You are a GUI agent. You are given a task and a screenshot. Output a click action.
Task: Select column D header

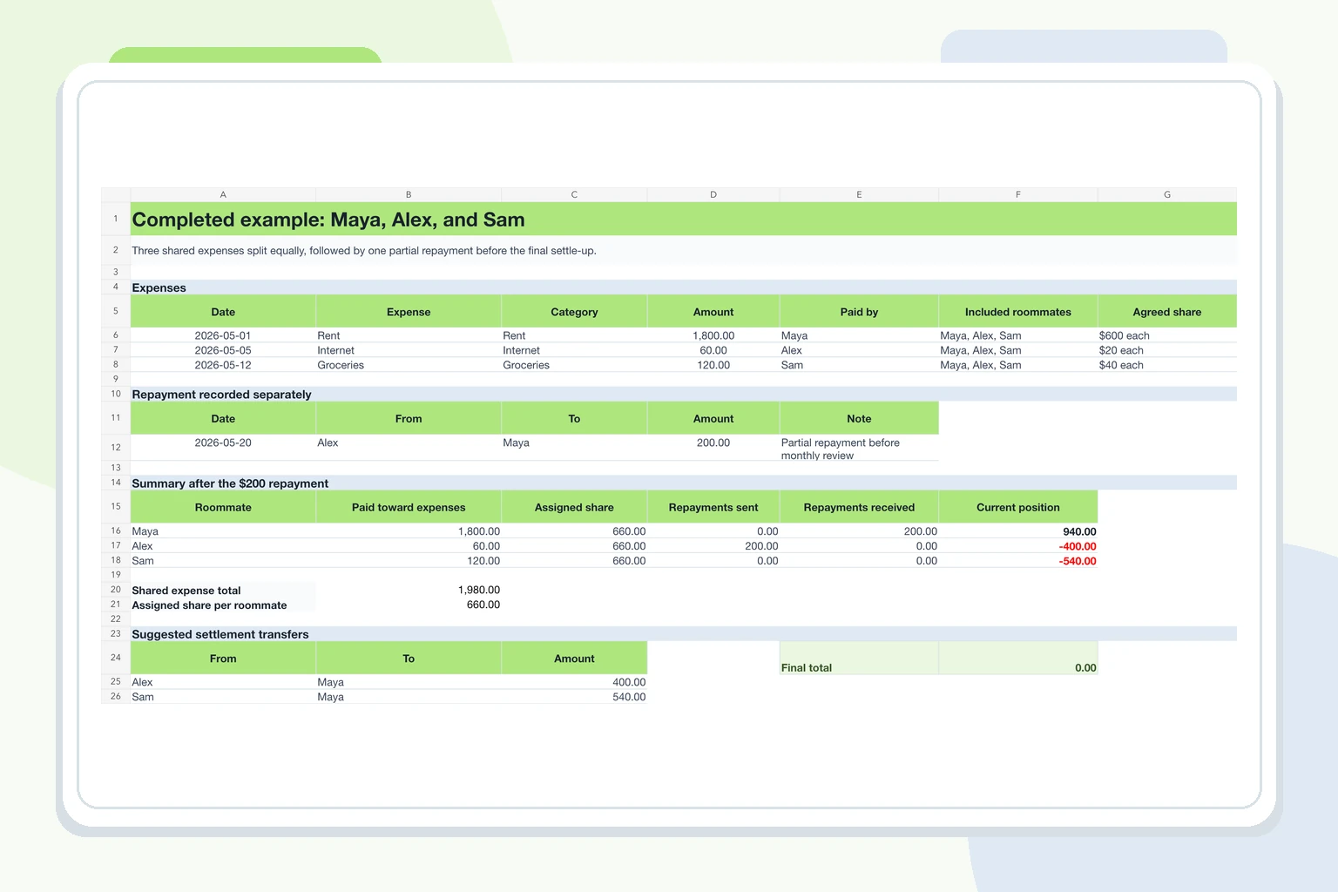713,194
